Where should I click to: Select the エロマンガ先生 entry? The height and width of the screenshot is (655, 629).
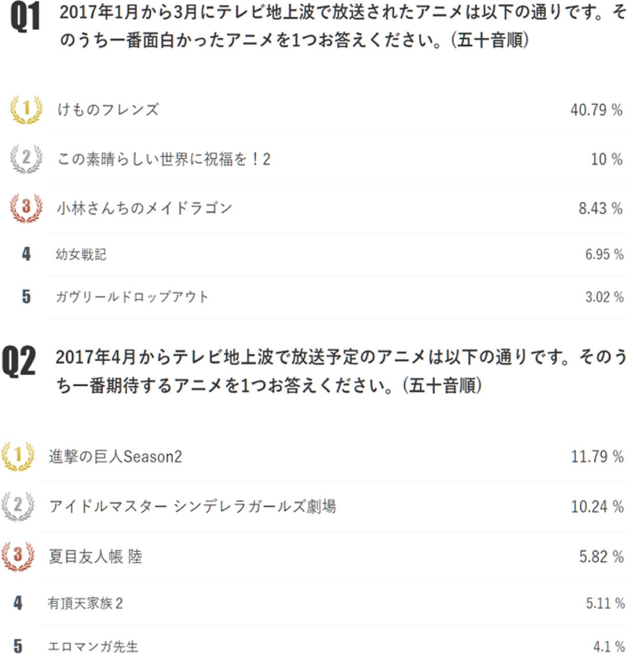click(93, 646)
